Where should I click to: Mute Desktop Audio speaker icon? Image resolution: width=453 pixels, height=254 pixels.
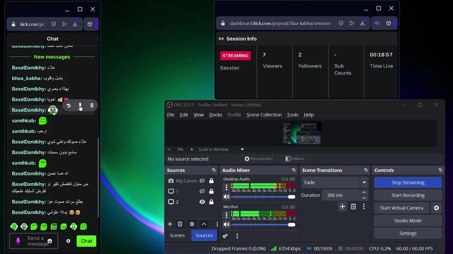coord(226,197)
